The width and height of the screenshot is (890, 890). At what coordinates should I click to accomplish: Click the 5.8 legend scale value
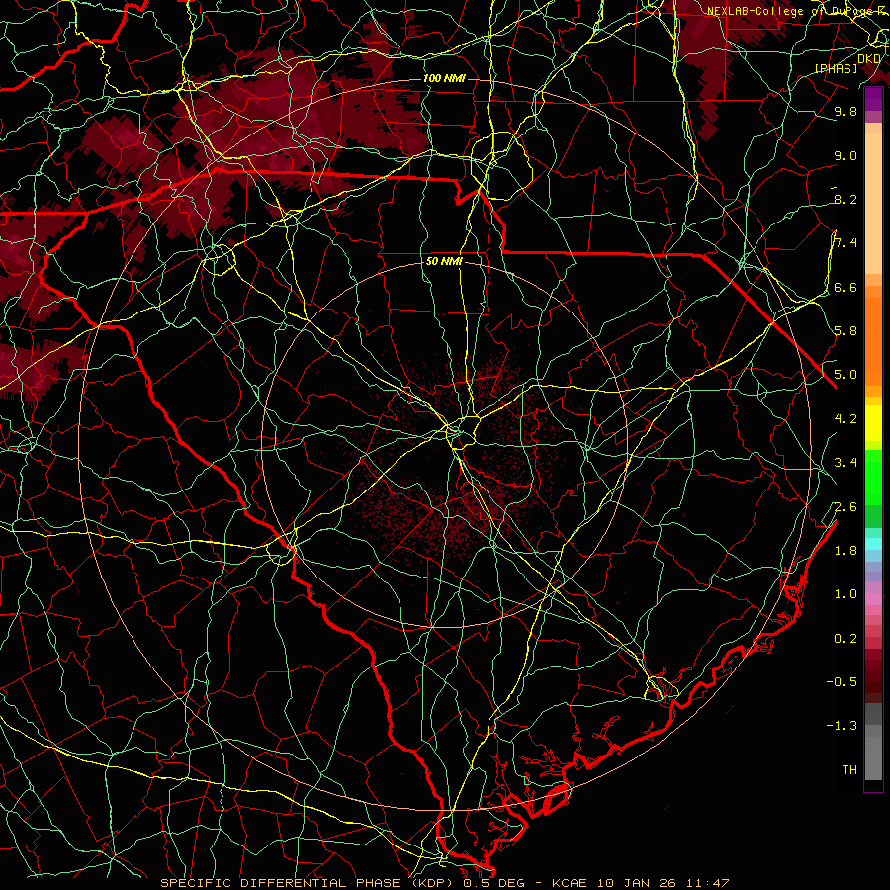[845, 331]
